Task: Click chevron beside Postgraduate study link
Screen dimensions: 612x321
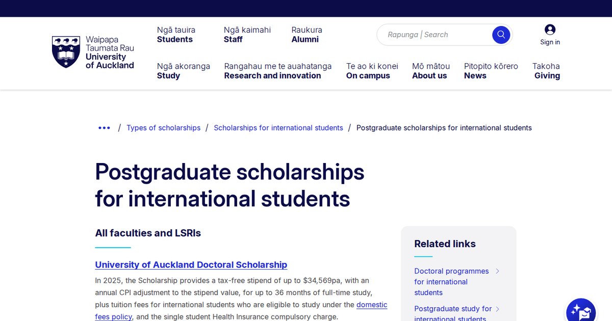Action: pos(498,309)
